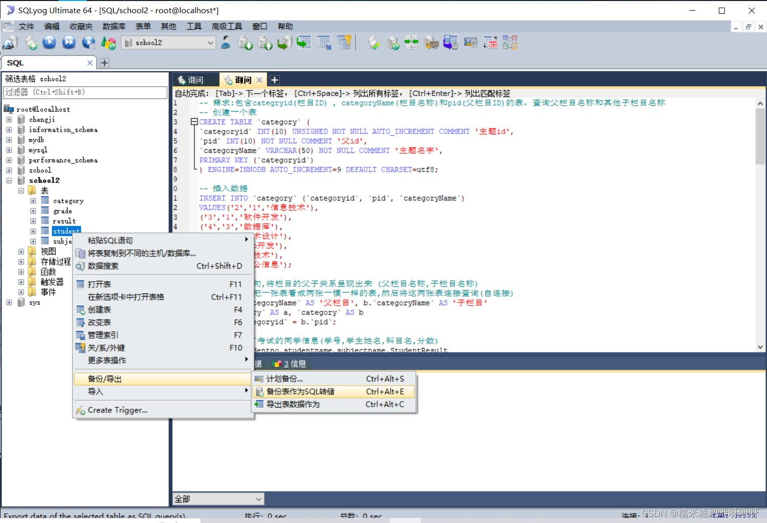767x523 pixels.
Task: Click the plain table grid toolbar icon
Action: [x=324, y=43]
